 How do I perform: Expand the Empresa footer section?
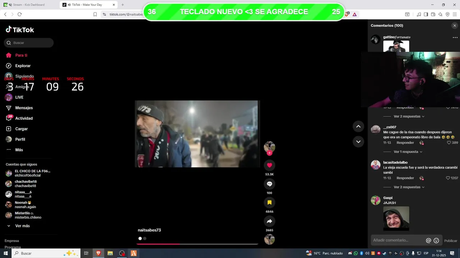pos(12,241)
